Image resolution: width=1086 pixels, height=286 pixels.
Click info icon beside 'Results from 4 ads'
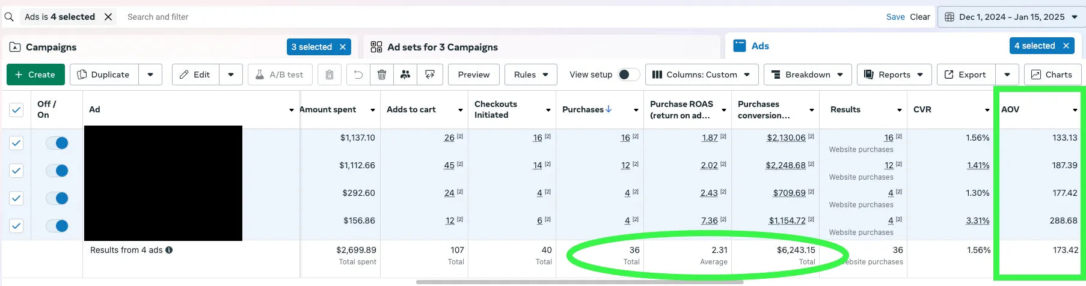(169, 250)
